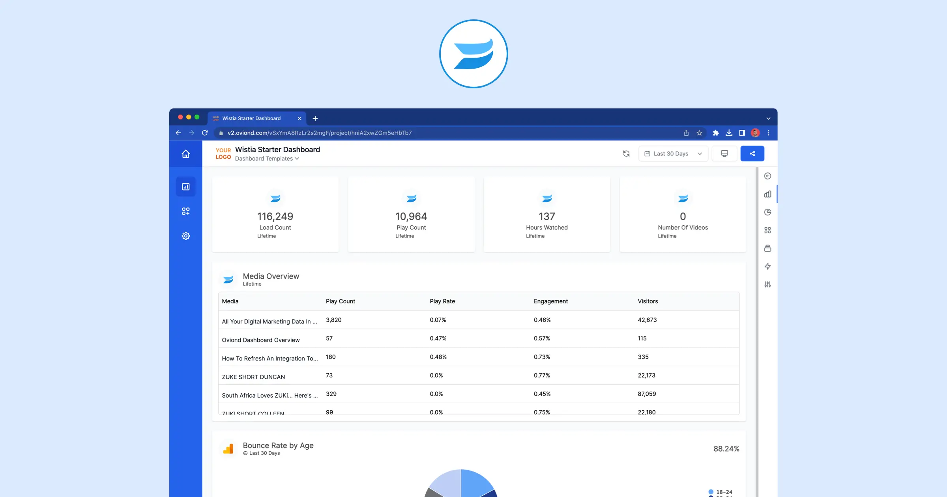
Task: Click the 18-24 legend color dot
Action: (711, 492)
